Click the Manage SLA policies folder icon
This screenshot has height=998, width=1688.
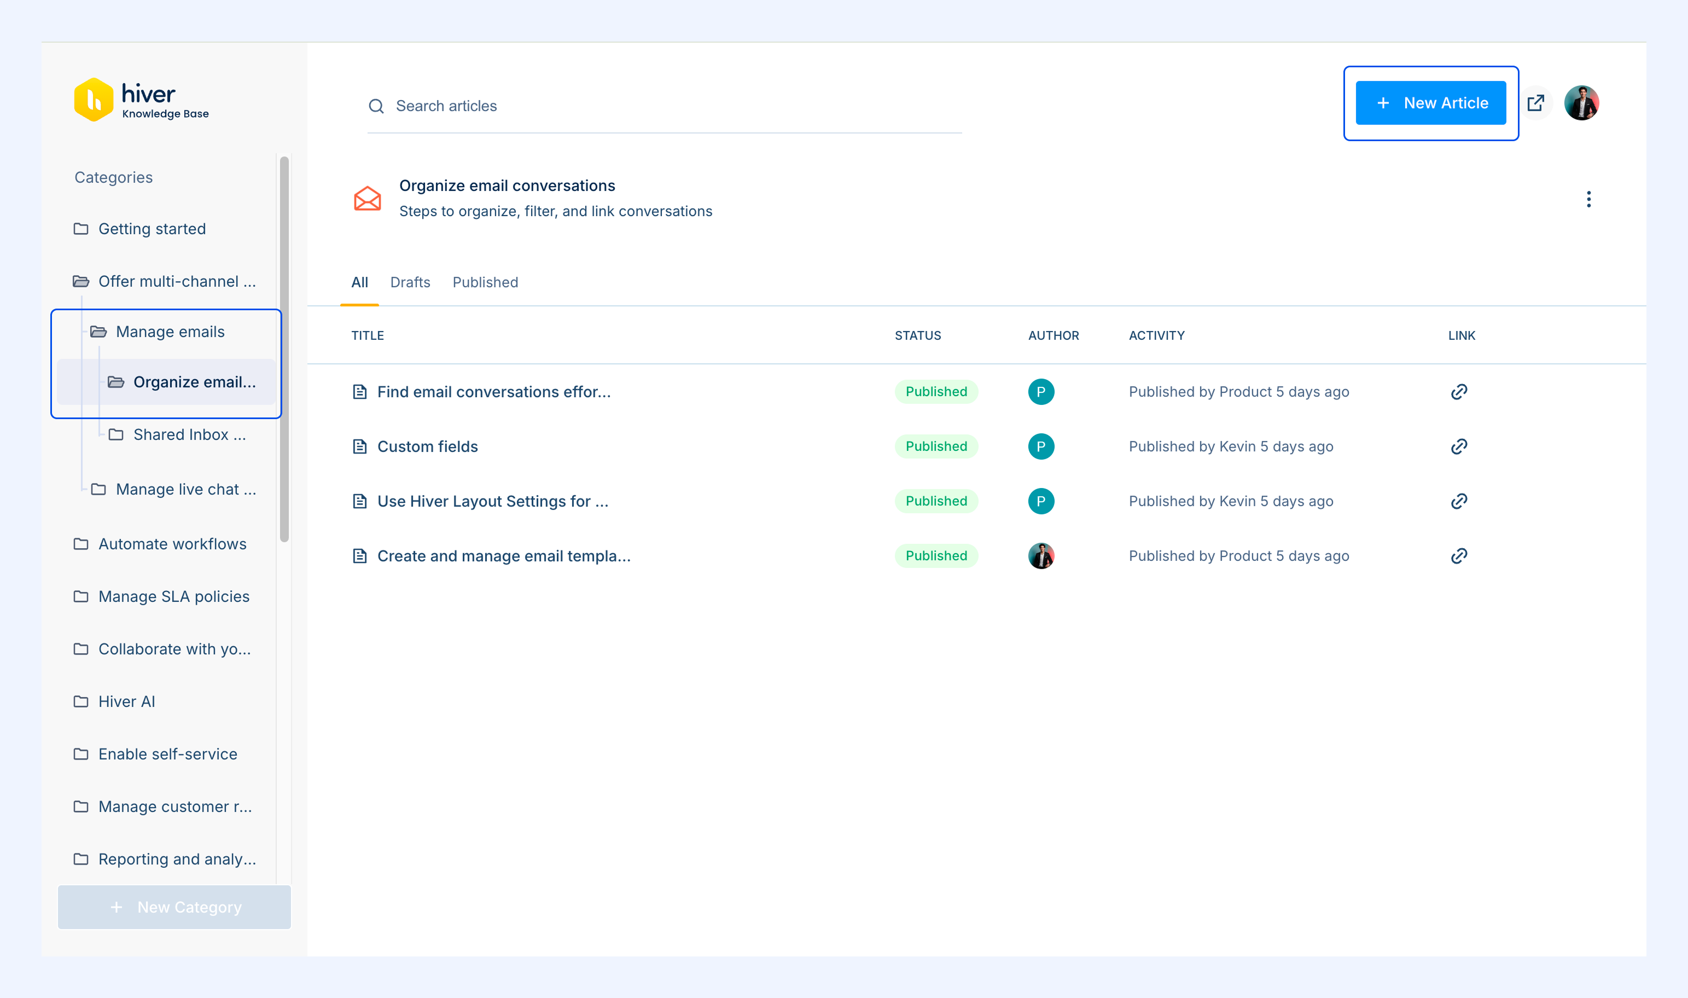(80, 596)
